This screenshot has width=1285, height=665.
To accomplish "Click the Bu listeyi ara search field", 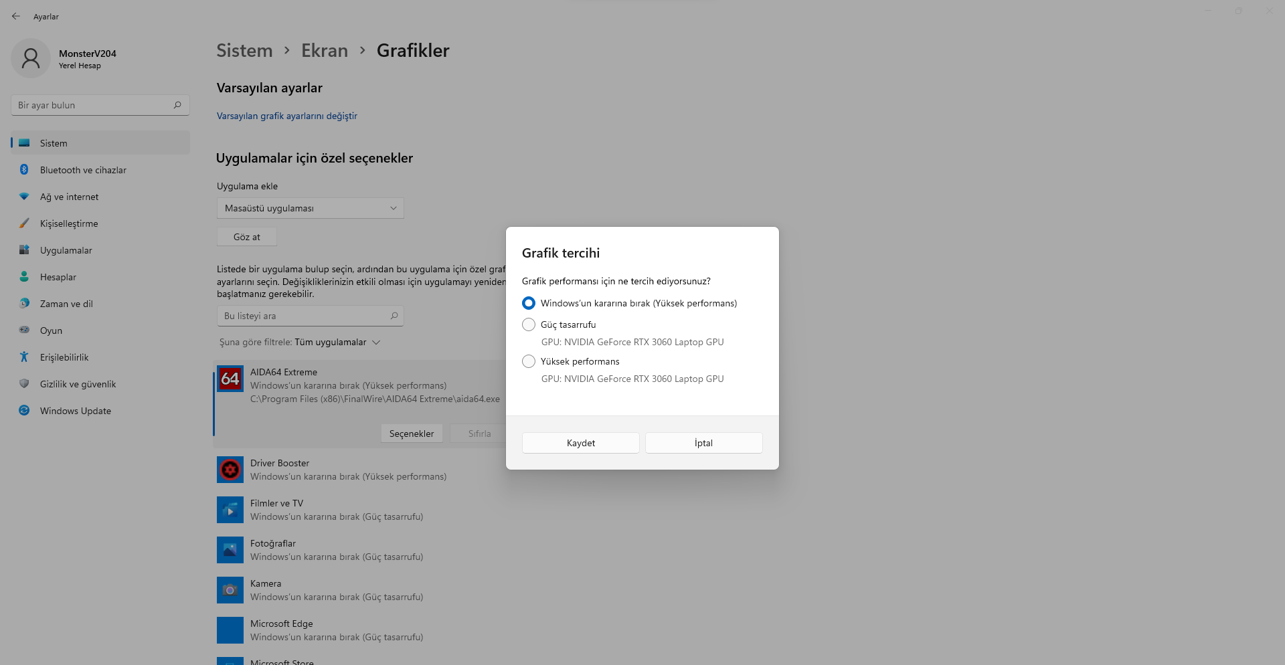I will [311, 316].
